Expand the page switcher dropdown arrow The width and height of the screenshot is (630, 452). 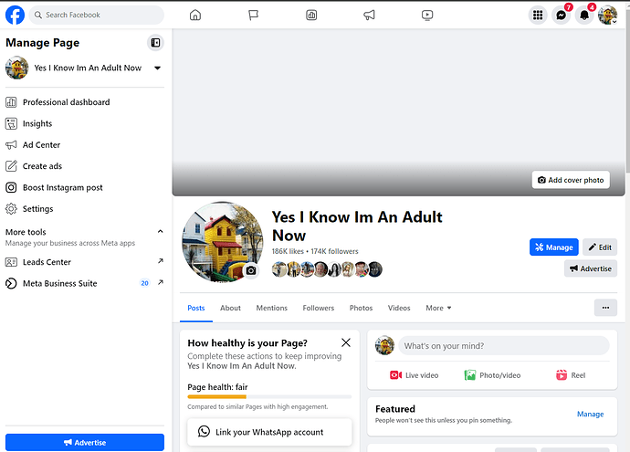(x=157, y=68)
